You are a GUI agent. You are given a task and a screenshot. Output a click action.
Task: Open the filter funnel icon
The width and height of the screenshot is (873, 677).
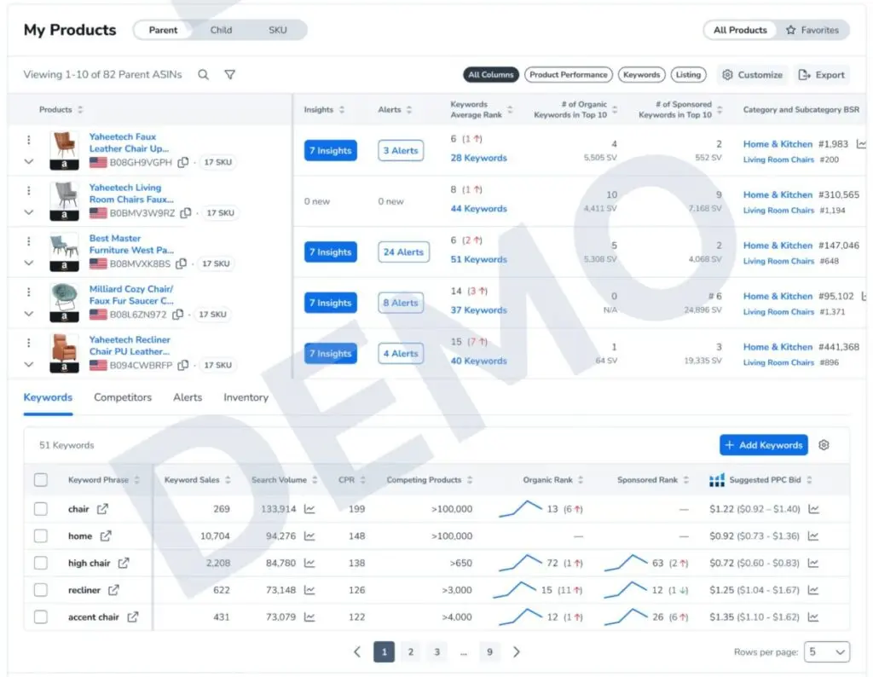[229, 75]
